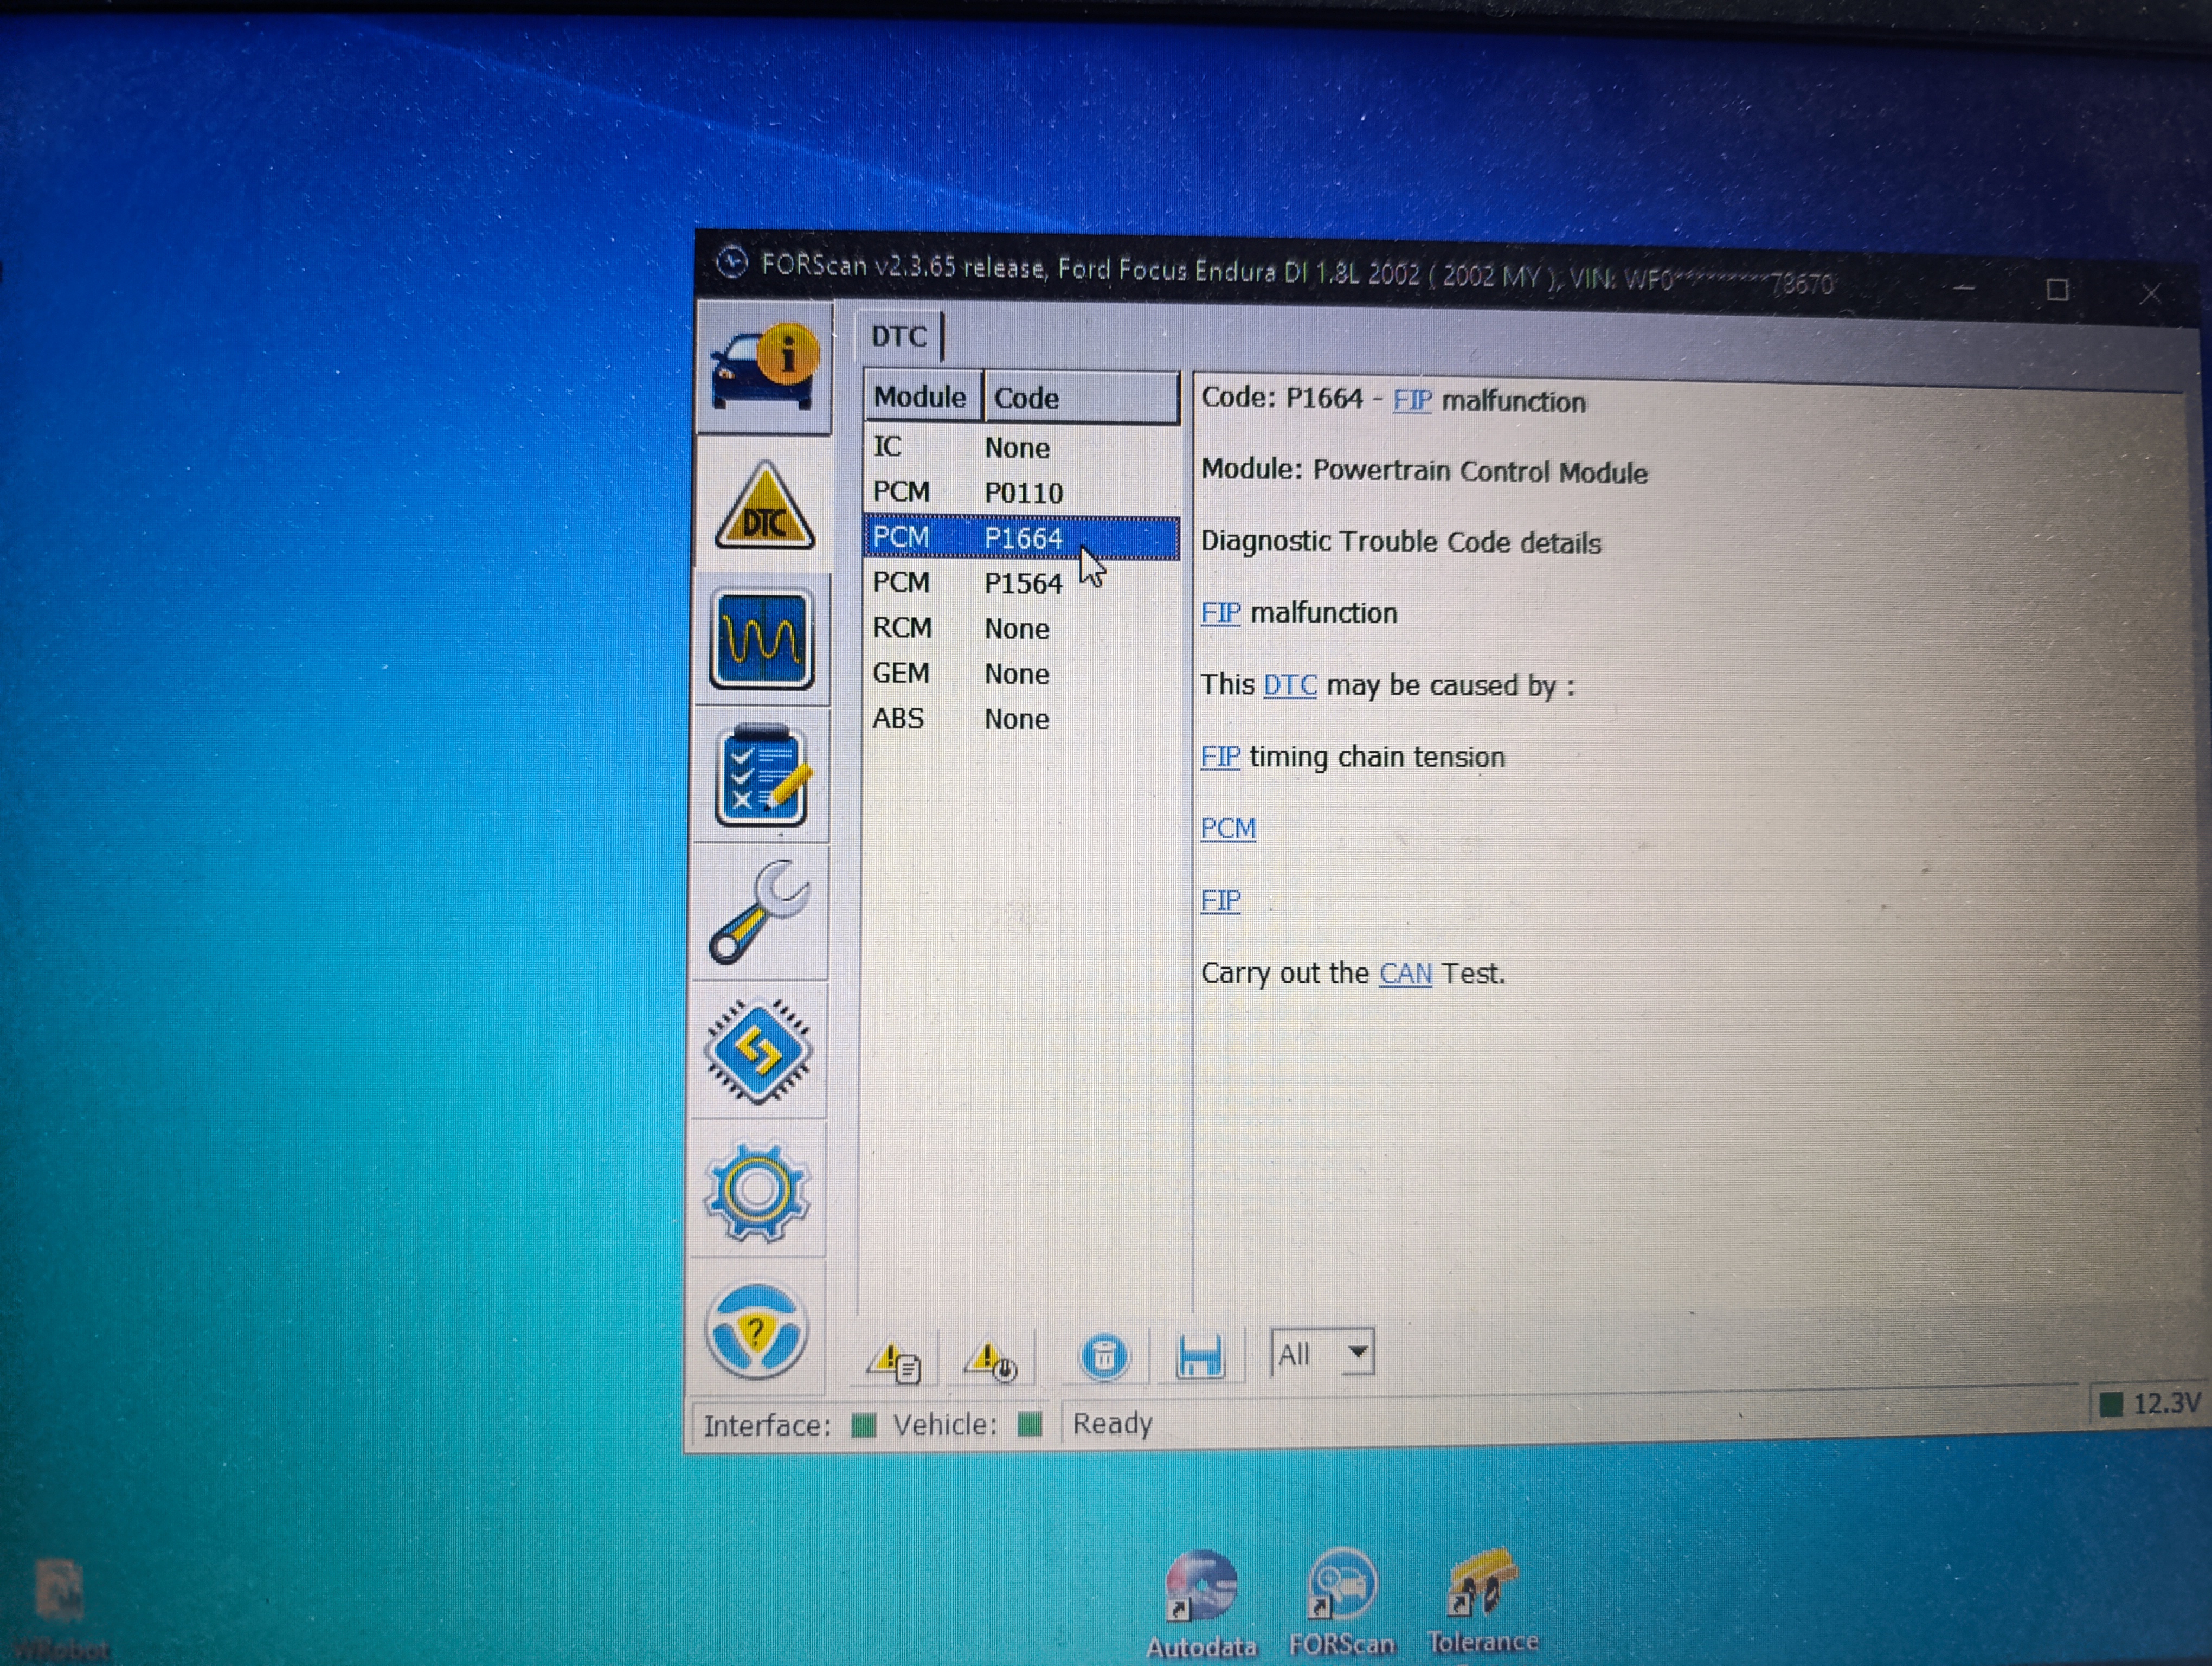Click the Reset DTC trash button
This screenshot has height=1666, width=2212.
click(x=1104, y=1356)
